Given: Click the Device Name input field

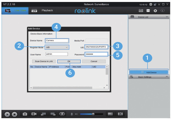Looking at the screenshot, I should (57, 40).
